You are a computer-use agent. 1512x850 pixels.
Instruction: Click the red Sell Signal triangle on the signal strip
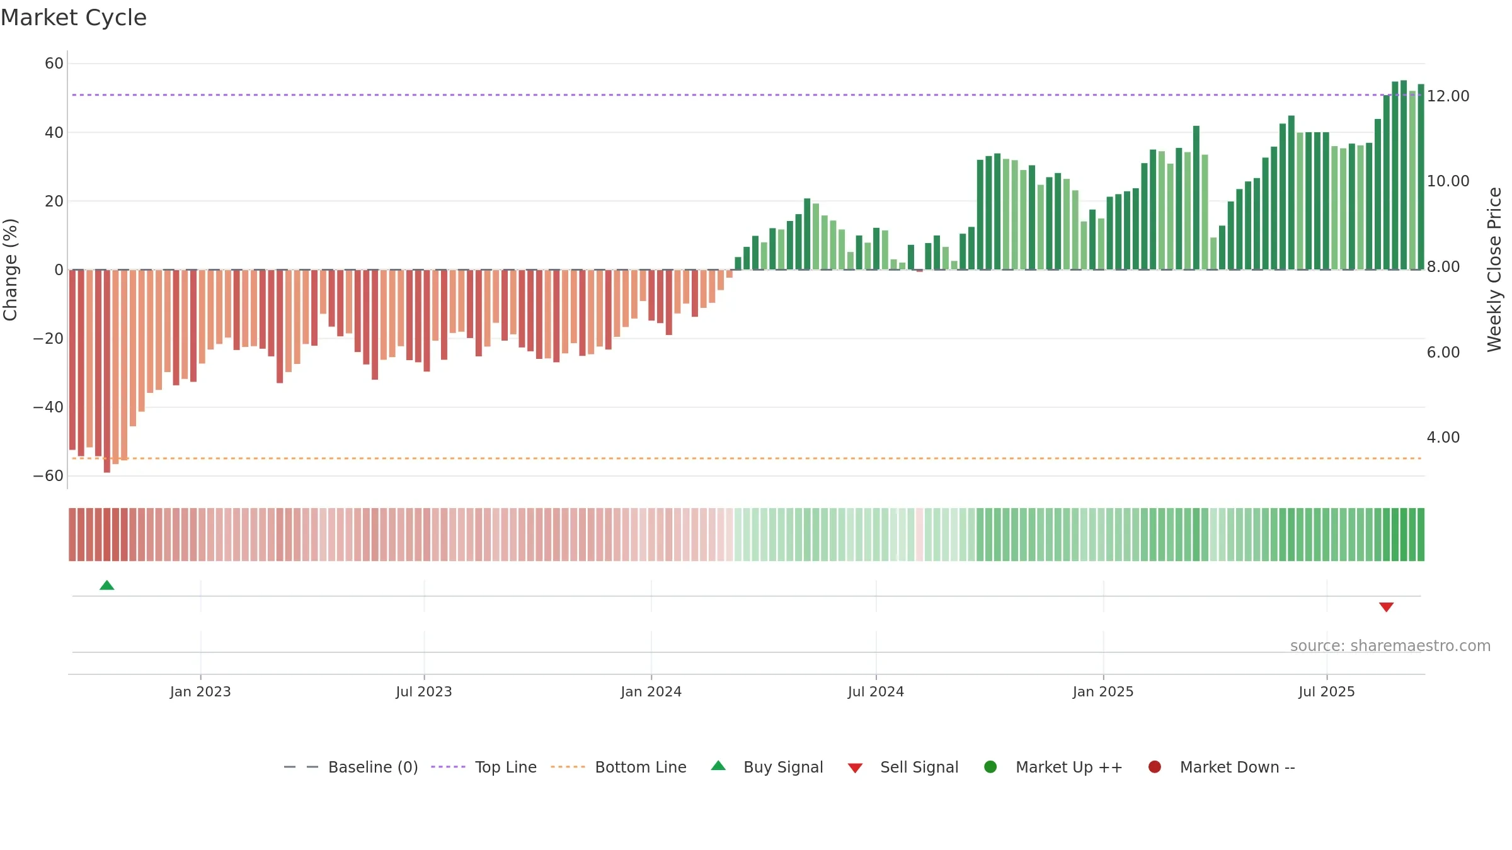[1386, 607]
